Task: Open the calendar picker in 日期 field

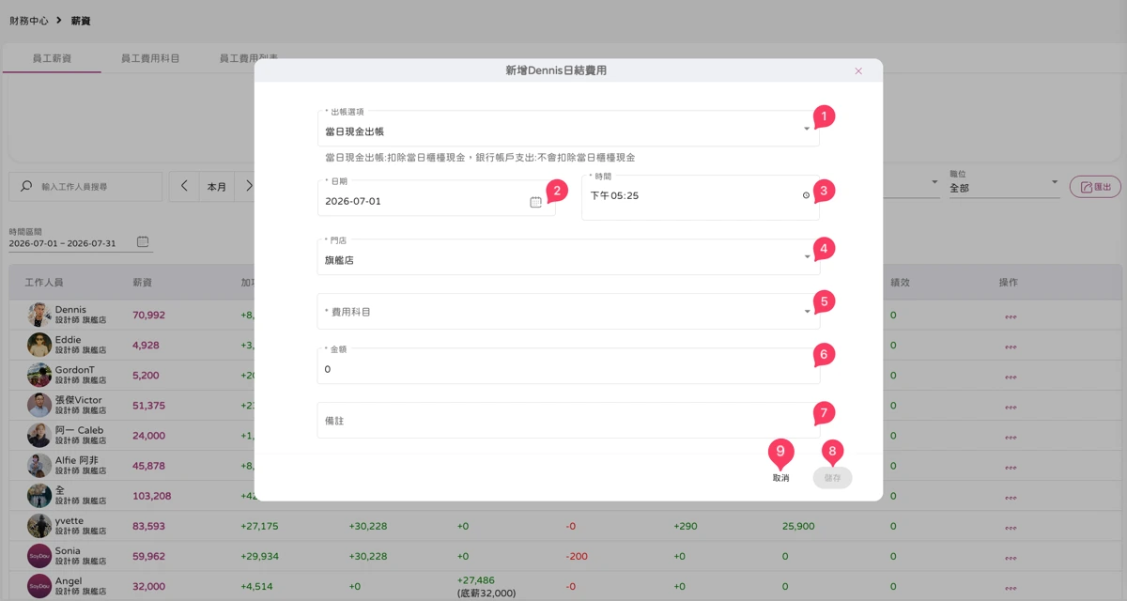Action: 535,202
